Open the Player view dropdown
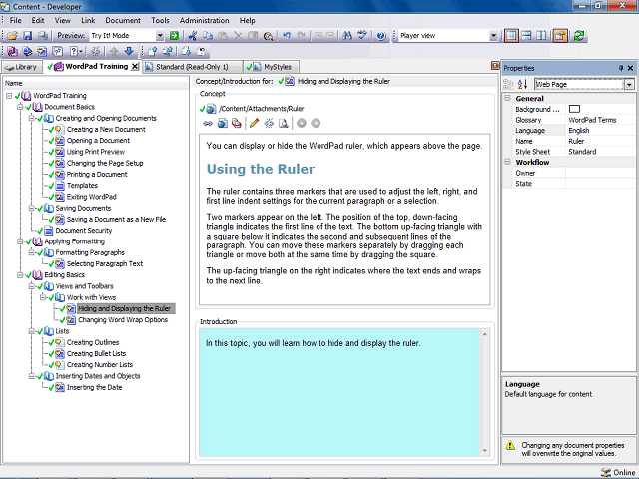The image size is (639, 479). 493,36
